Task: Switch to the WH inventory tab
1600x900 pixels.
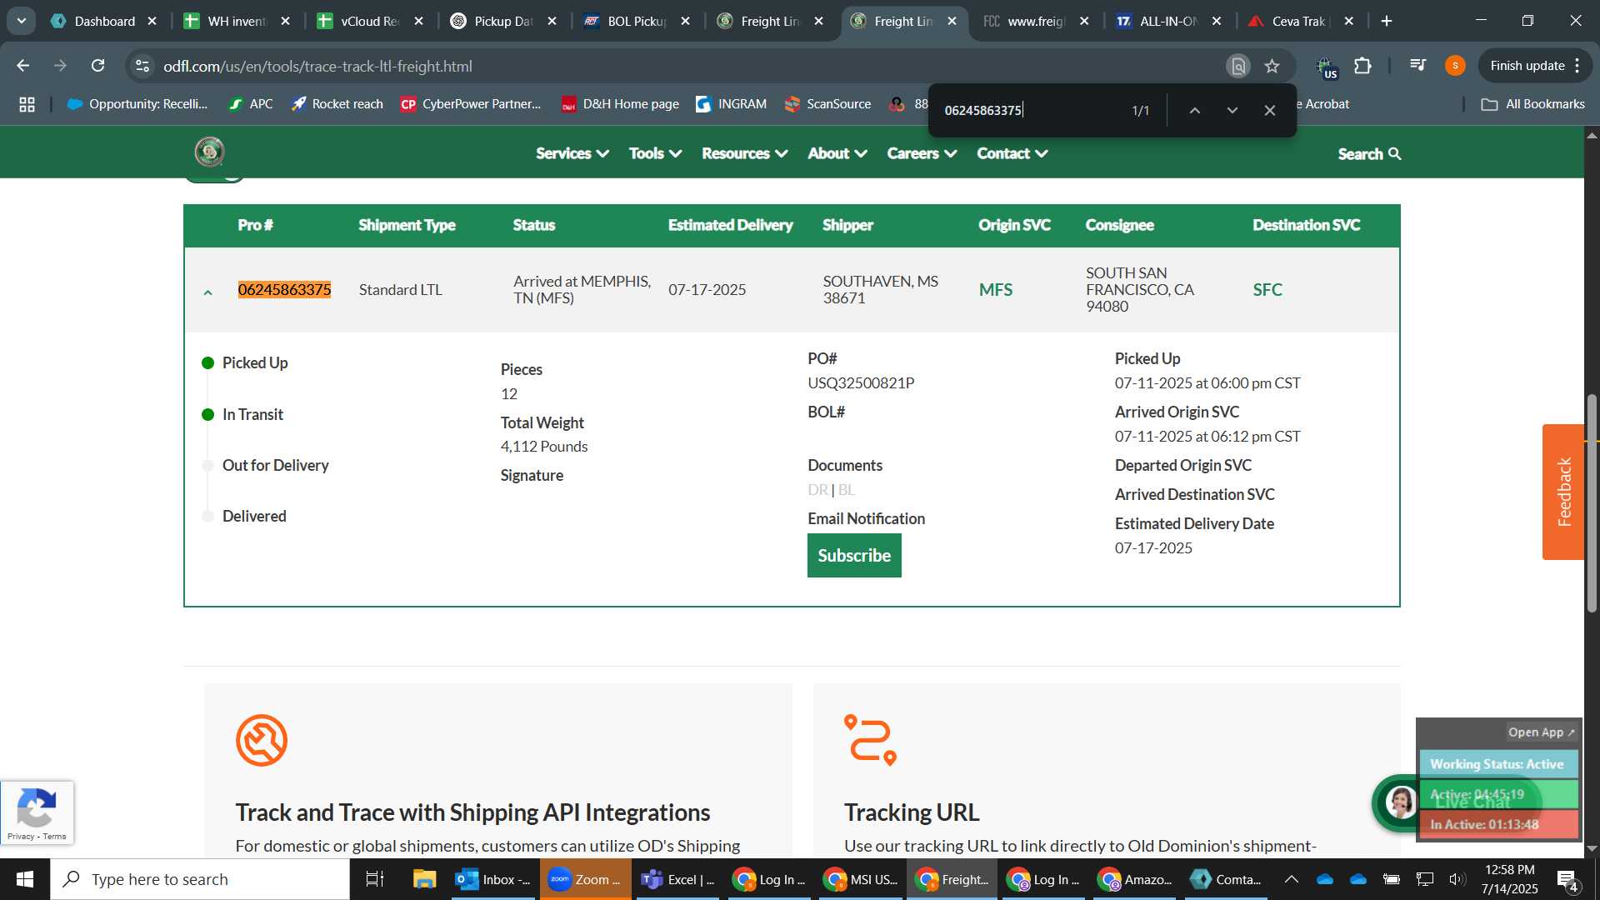Action: tap(236, 21)
